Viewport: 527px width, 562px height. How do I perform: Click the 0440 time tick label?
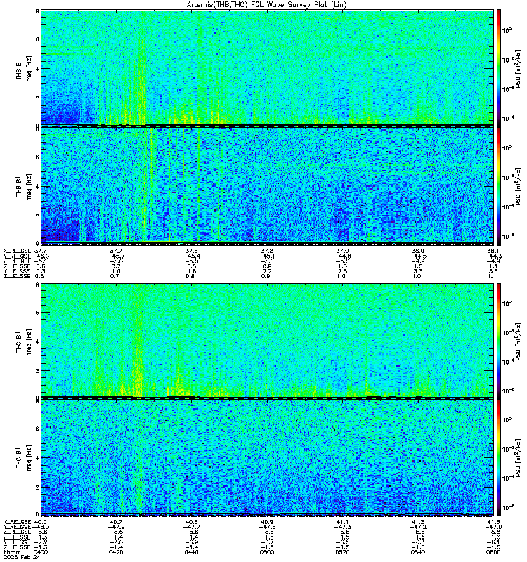coord(191,552)
